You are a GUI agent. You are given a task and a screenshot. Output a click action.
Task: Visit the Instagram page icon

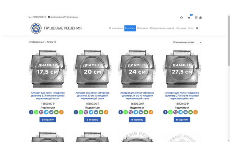pyautogui.click(x=196, y=17)
